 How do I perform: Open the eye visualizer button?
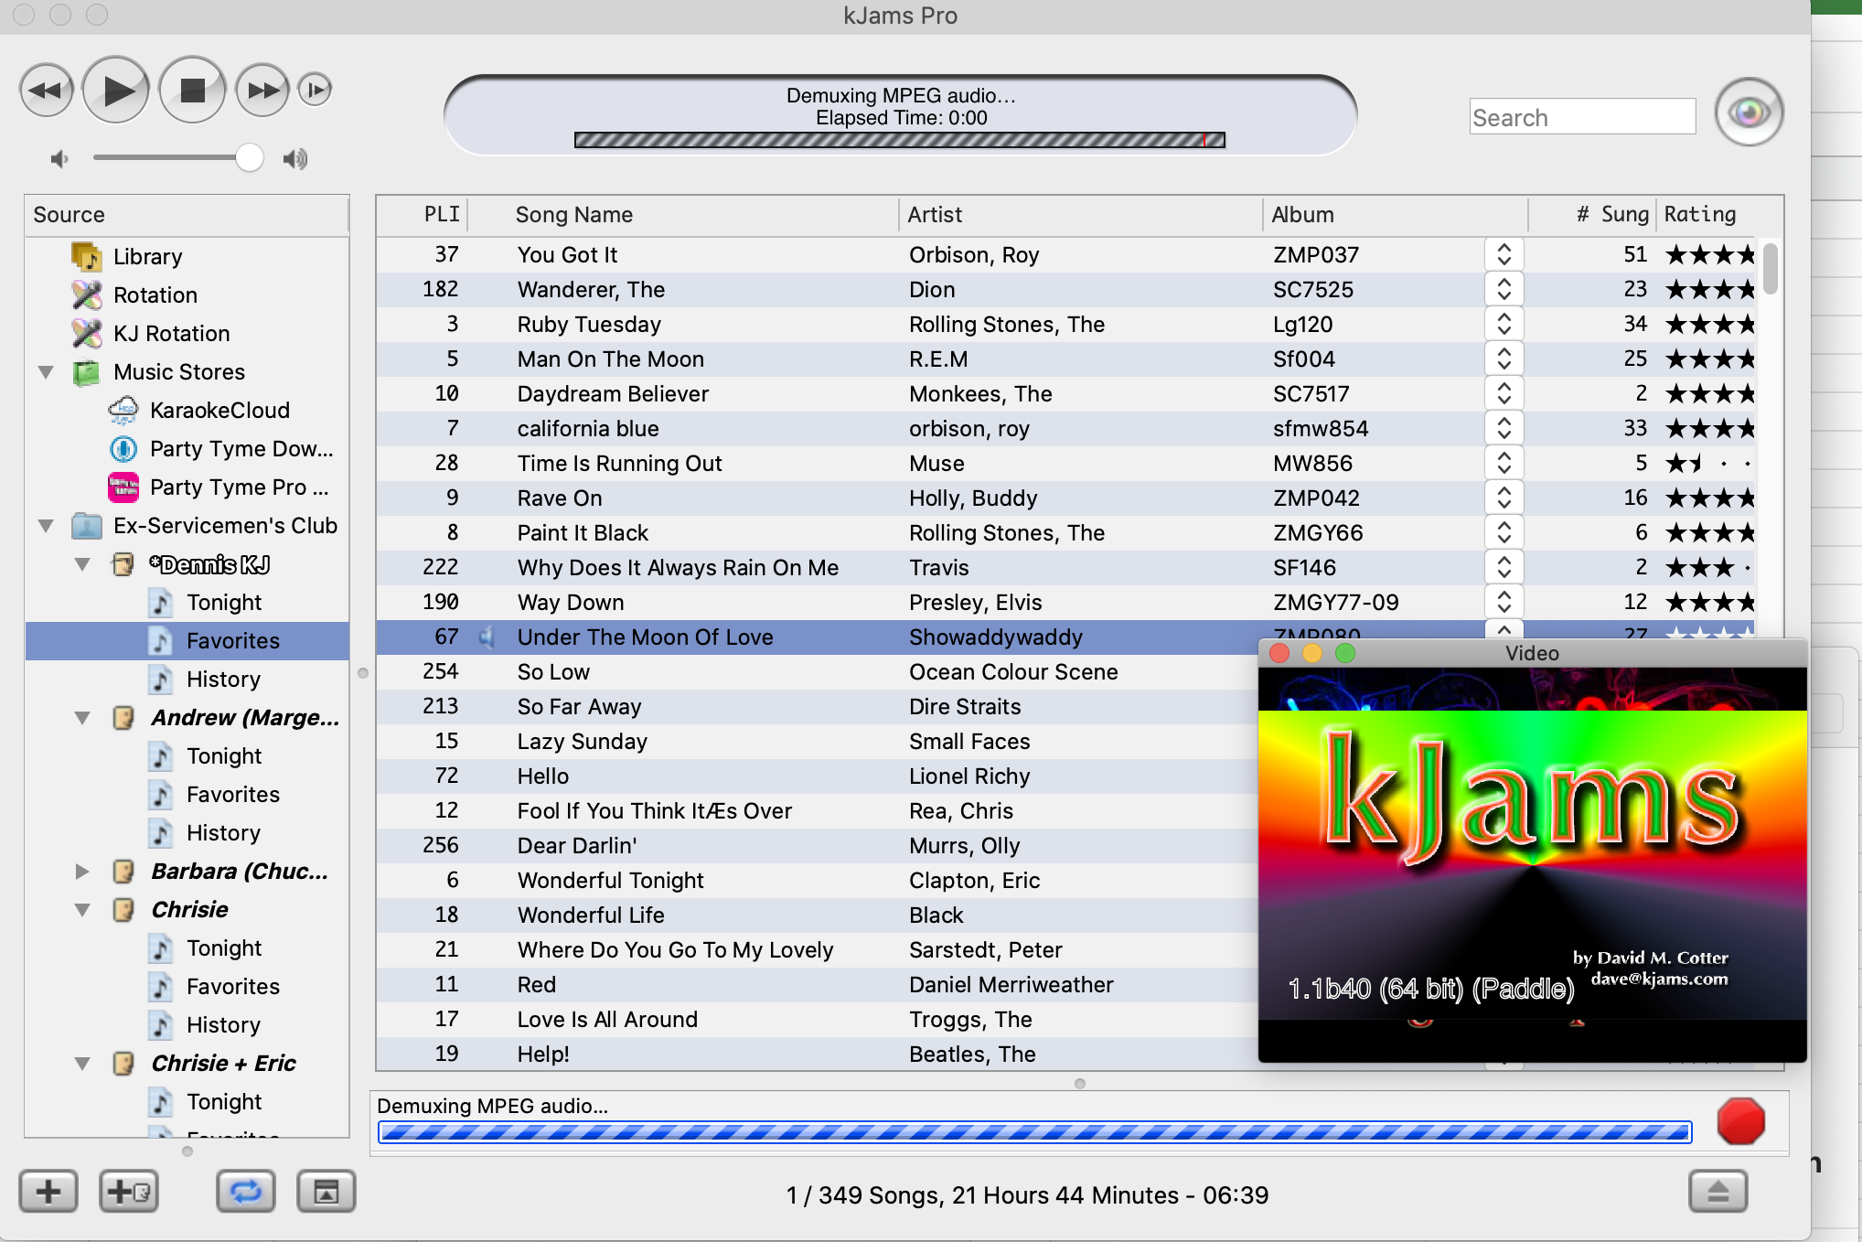tap(1748, 113)
